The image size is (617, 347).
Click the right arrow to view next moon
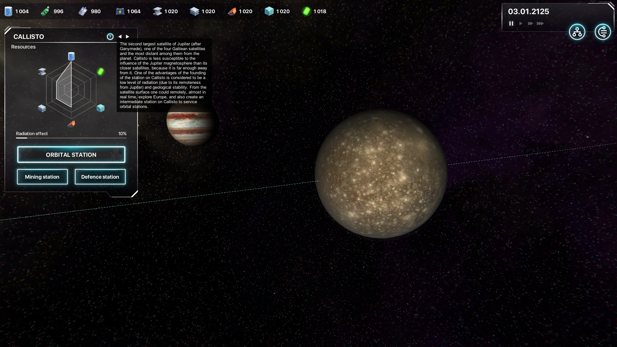click(x=128, y=36)
